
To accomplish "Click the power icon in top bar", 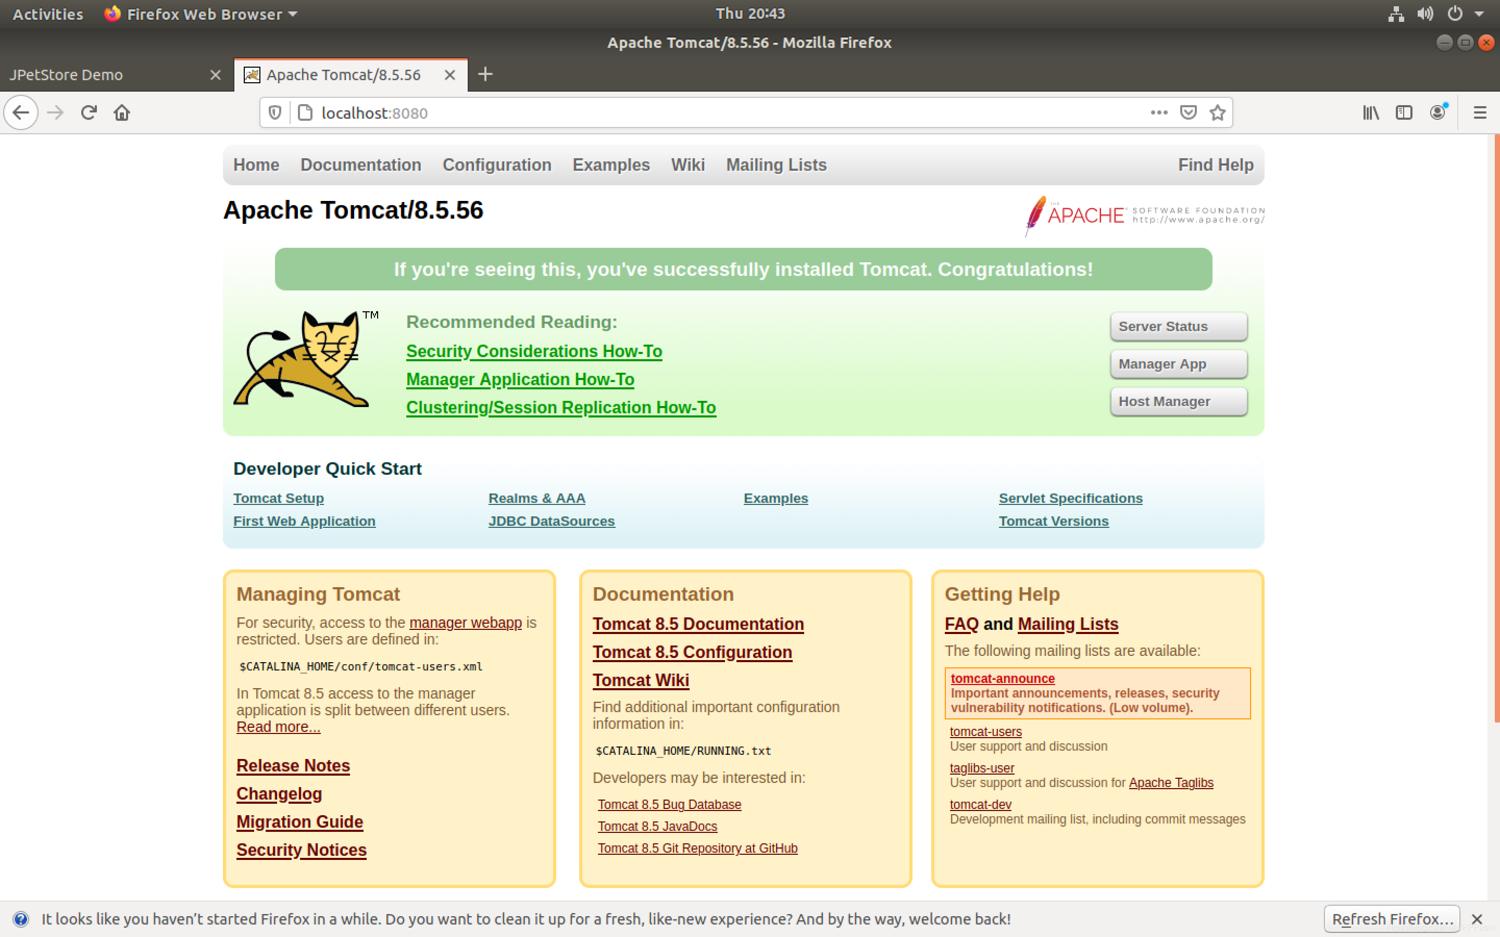I will pos(1455,14).
